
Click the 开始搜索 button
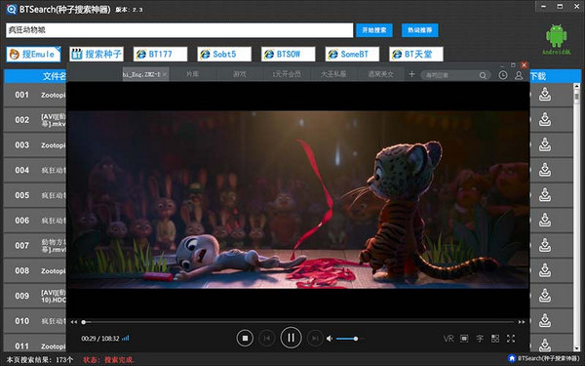point(373,30)
